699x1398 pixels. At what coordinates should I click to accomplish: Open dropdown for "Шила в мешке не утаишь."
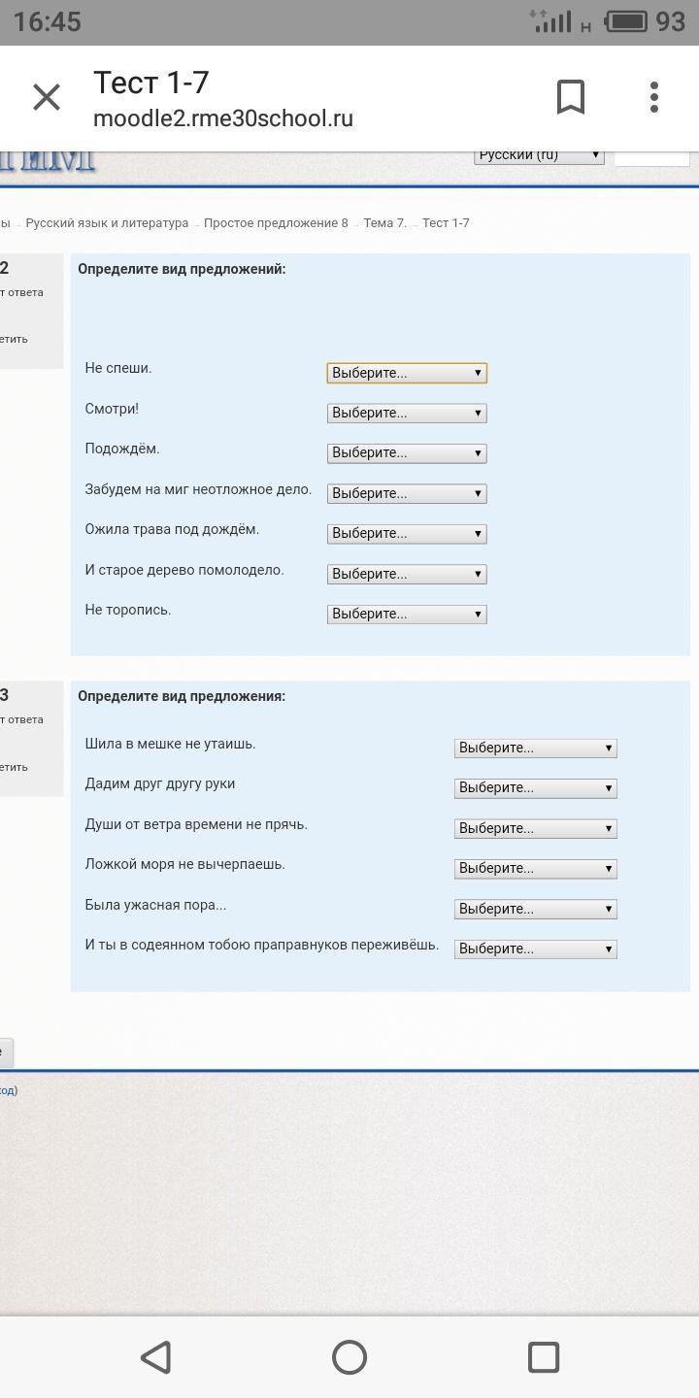pos(535,749)
